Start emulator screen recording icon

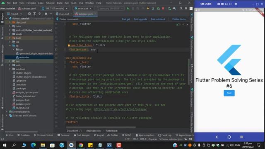tap(222, 4)
